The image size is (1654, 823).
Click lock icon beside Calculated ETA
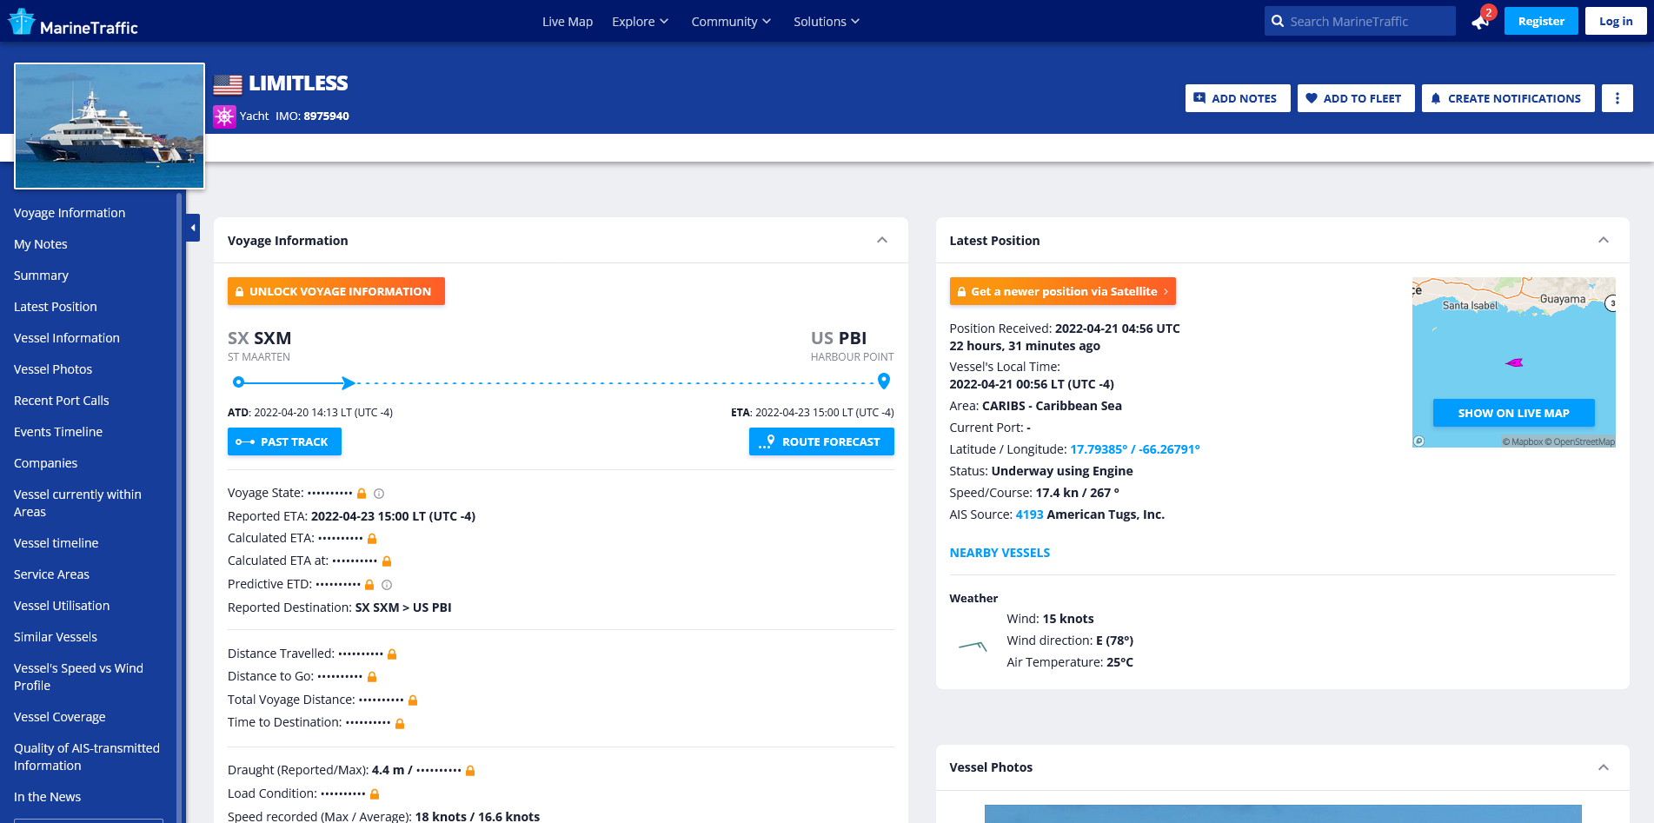[x=372, y=539]
